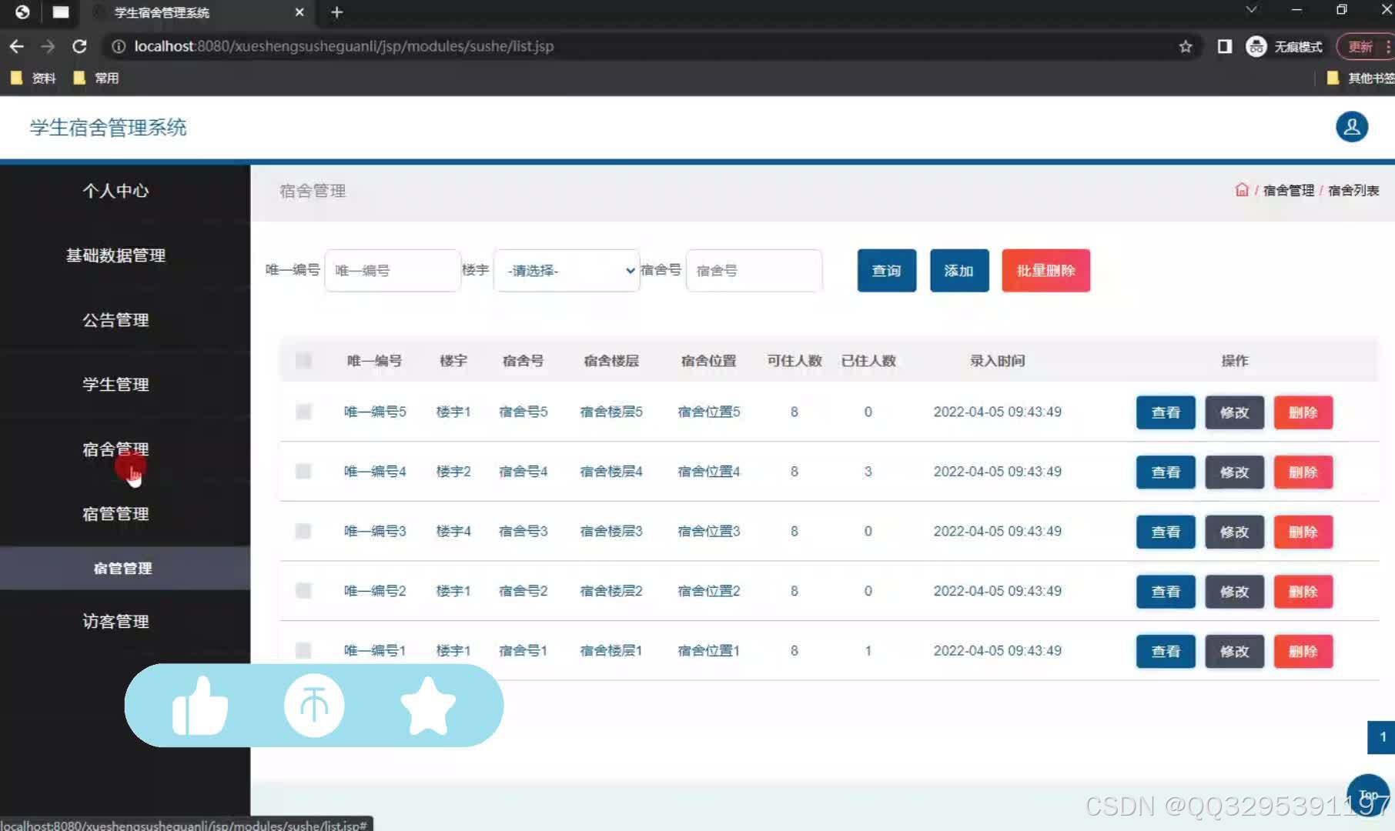Close the 学生宿舍管理系统 tab
This screenshot has height=831, width=1395.
299,12
